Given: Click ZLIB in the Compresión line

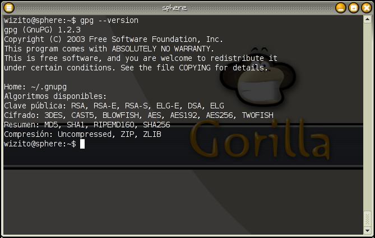Looking at the screenshot, I should pos(152,134).
